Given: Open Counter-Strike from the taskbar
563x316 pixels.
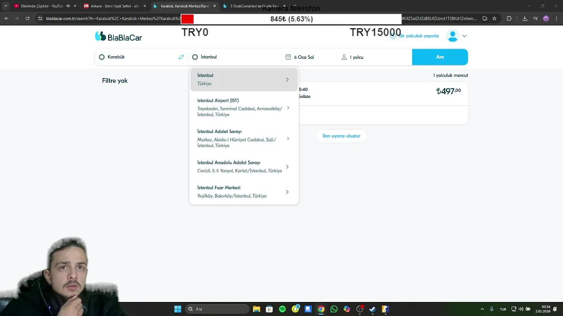Looking at the screenshot, I should pyautogui.click(x=385, y=309).
